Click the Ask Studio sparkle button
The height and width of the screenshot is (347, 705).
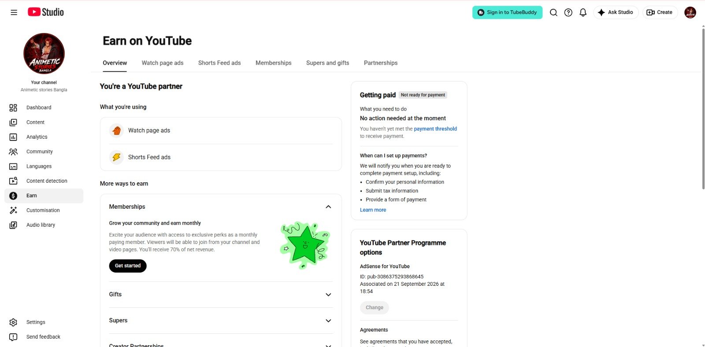(616, 12)
